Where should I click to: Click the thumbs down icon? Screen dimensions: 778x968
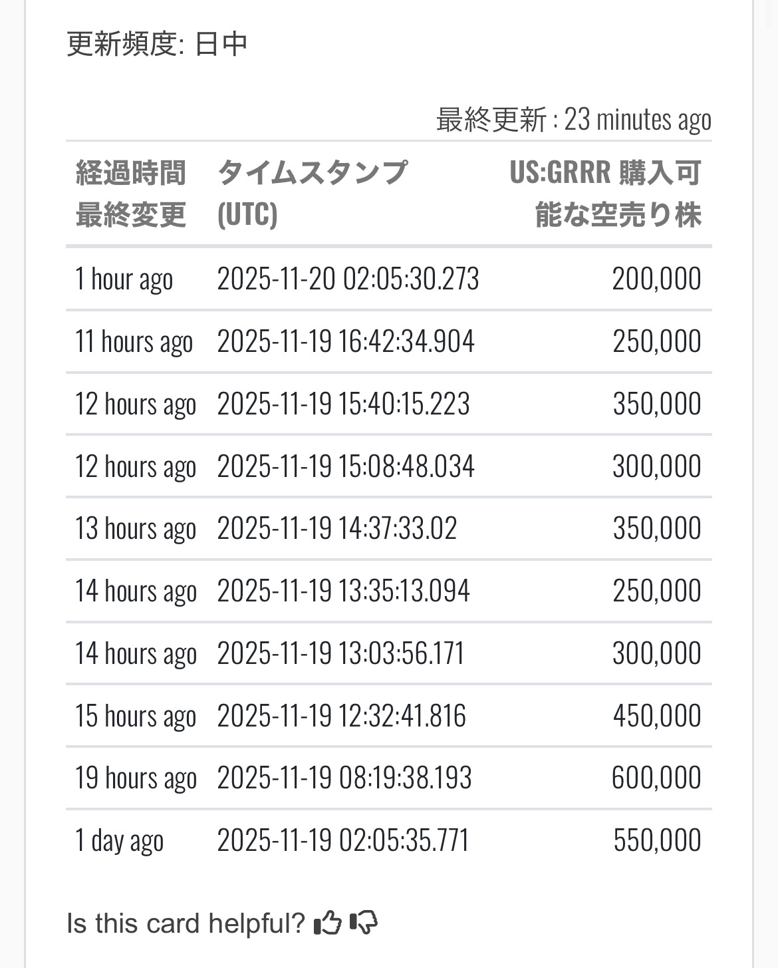363,923
